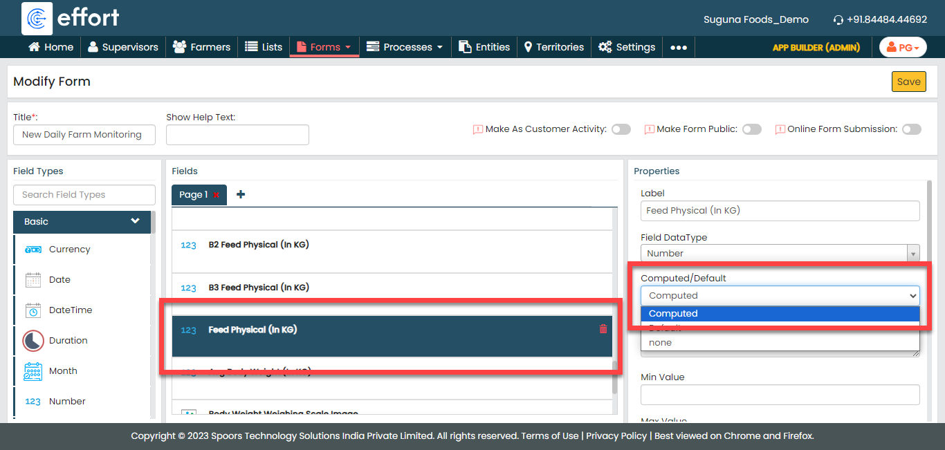Add a new page with plus icon
This screenshot has width=945, height=450.
coord(241,195)
